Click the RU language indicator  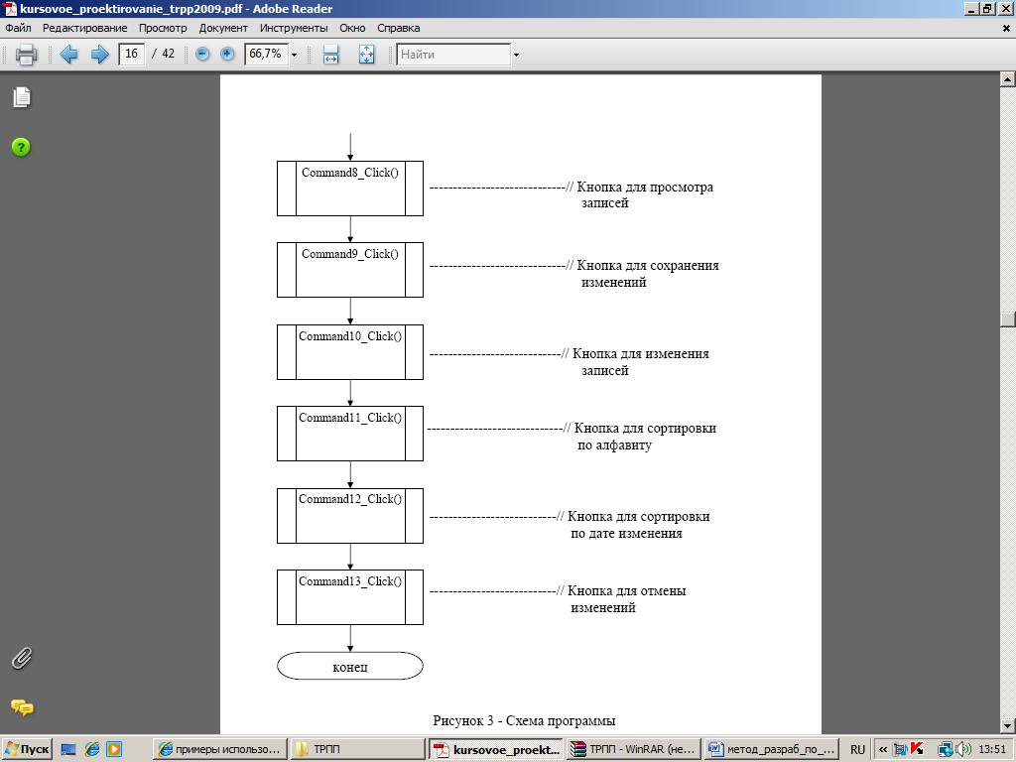pyautogui.click(x=857, y=750)
